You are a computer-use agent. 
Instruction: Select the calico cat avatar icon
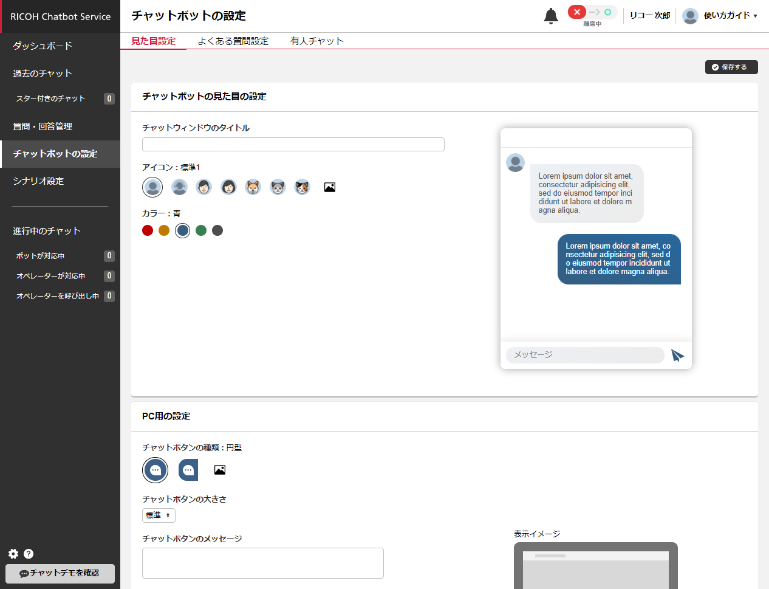point(302,187)
